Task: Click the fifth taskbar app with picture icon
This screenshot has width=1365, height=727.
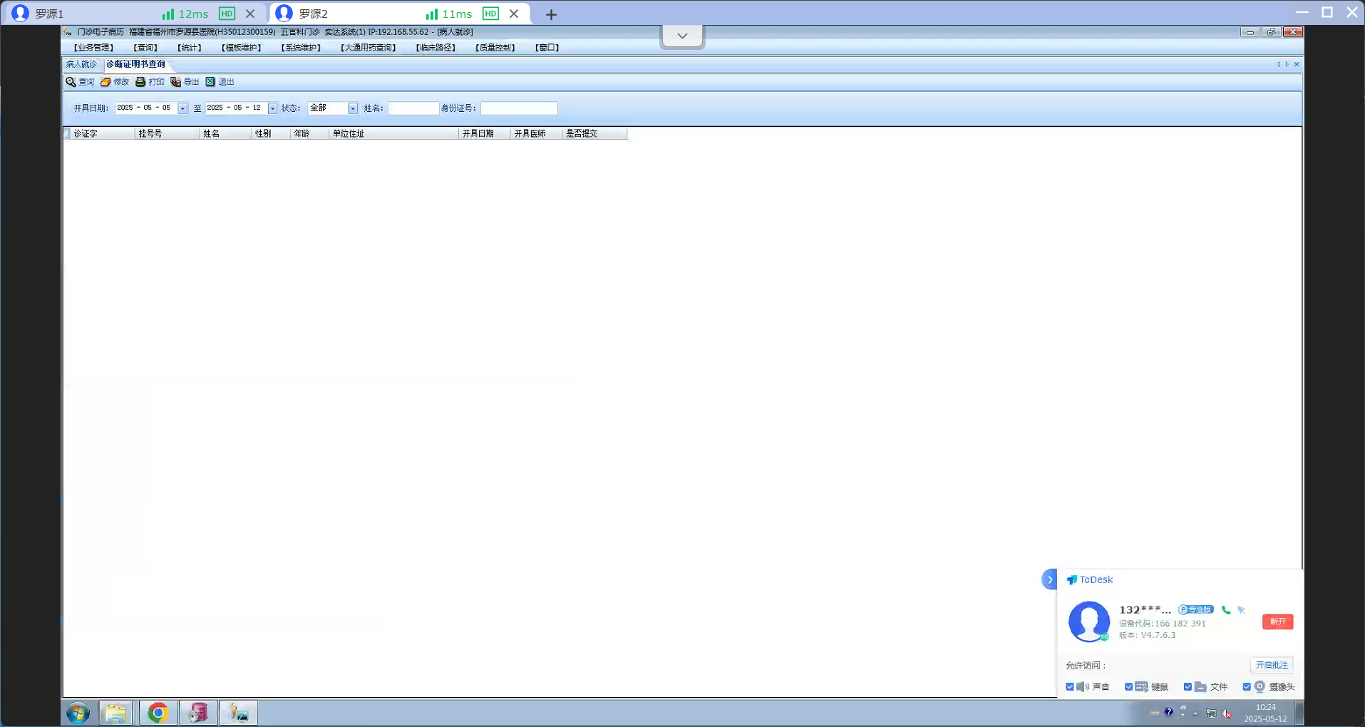Action: coord(238,713)
